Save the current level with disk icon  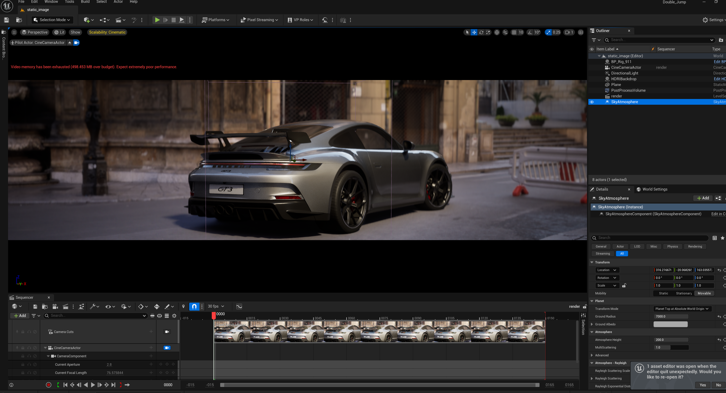6,20
